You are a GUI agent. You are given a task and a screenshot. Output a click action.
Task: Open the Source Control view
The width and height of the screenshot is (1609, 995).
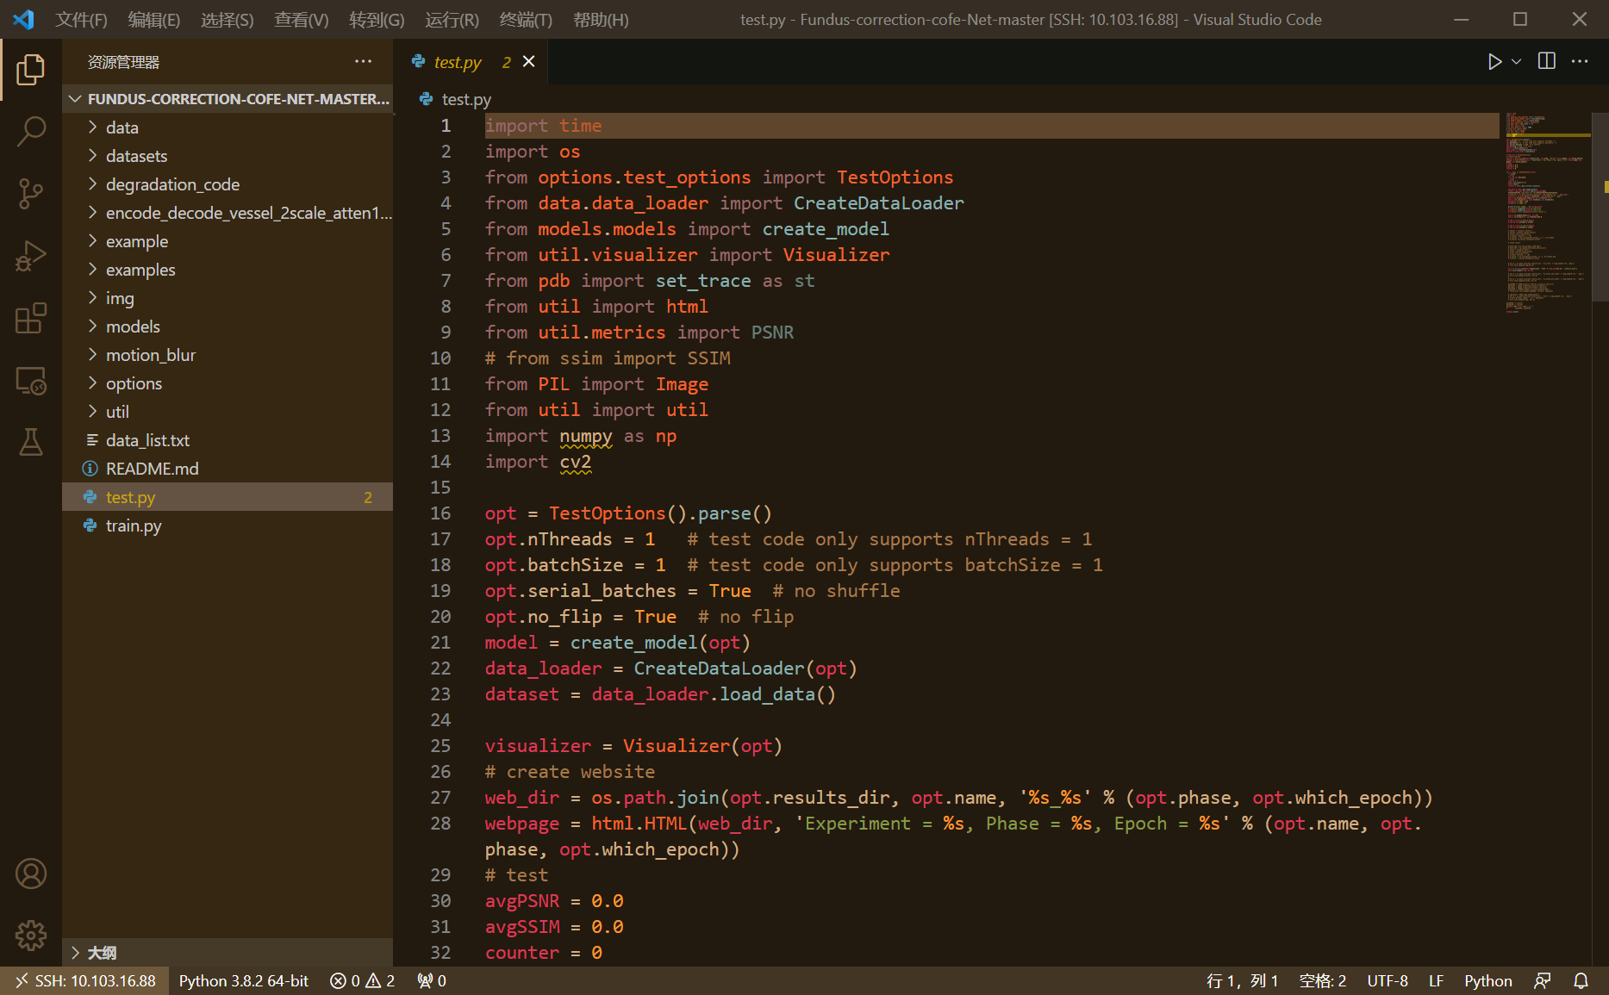tap(31, 194)
